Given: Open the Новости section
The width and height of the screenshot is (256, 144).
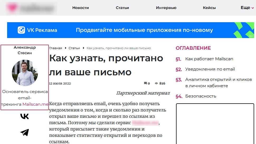Looking at the screenshot, I should pos(80,8).
